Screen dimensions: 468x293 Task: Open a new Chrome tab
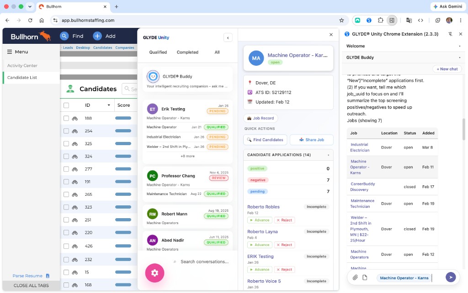(117, 6)
